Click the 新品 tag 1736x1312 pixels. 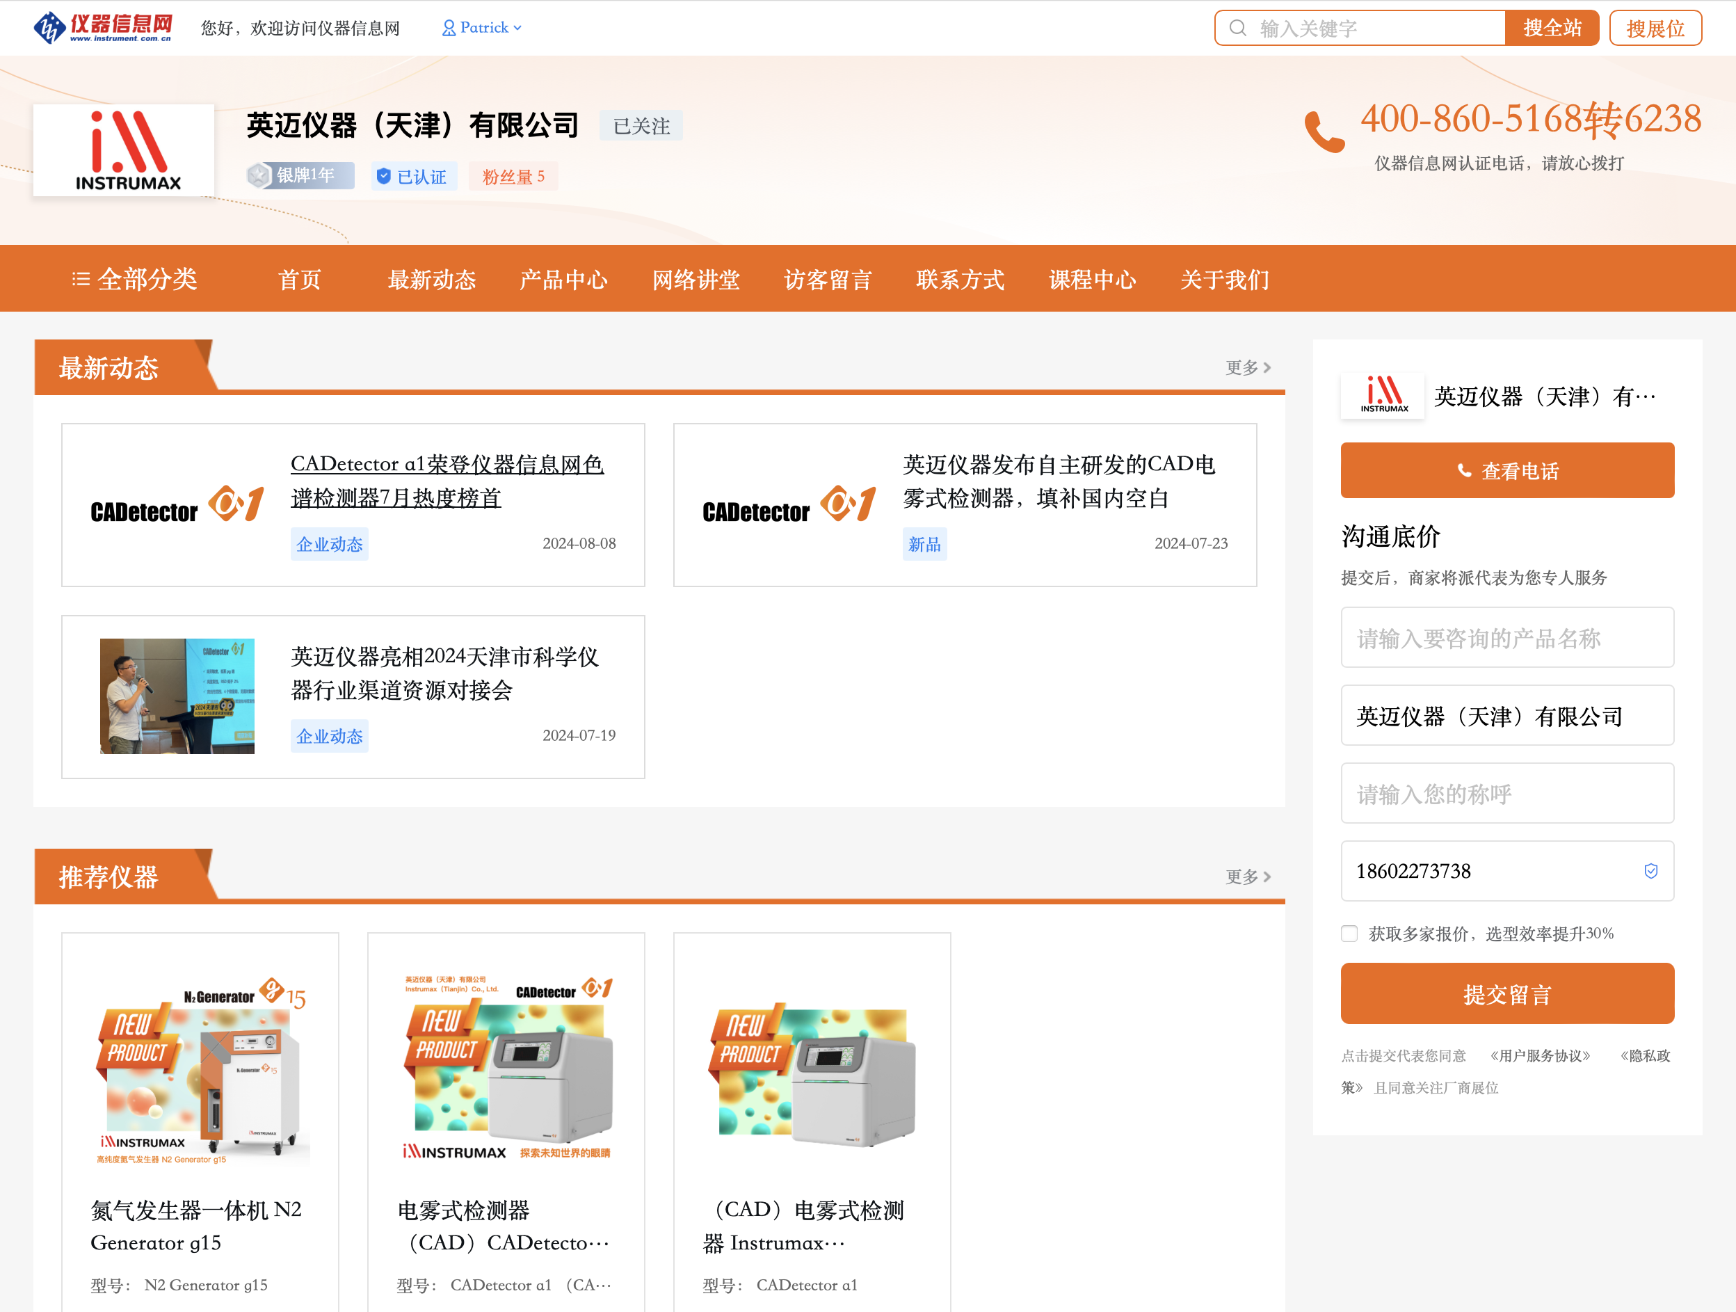924,544
